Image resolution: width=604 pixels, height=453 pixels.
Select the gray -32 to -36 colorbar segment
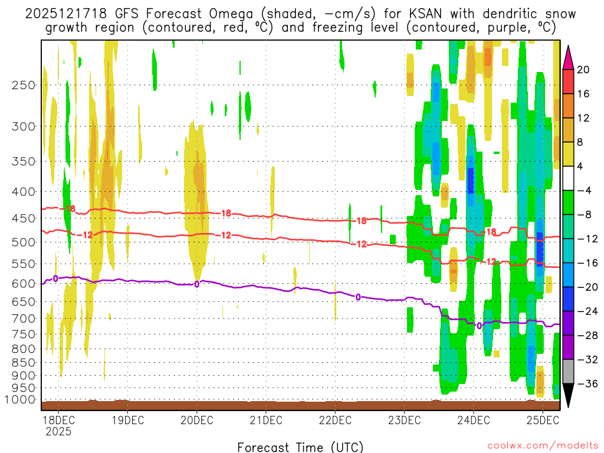coord(568,372)
